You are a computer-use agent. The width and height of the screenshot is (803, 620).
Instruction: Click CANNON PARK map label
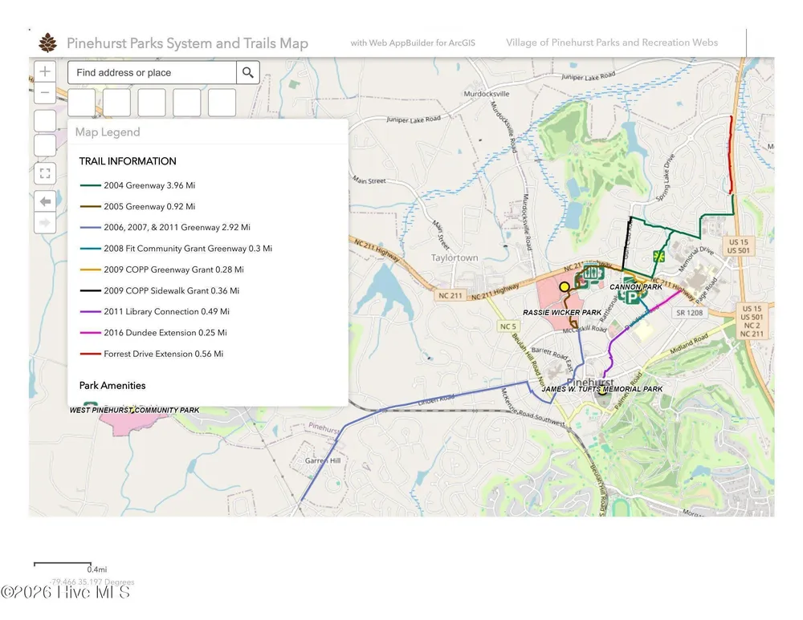pos(635,287)
